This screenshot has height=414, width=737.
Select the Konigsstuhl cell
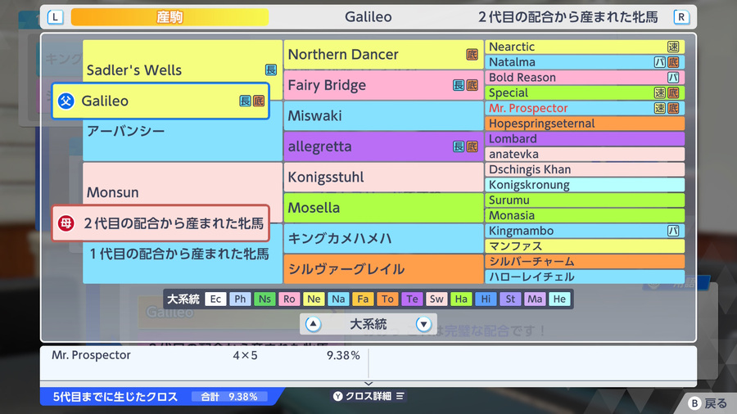(x=383, y=177)
